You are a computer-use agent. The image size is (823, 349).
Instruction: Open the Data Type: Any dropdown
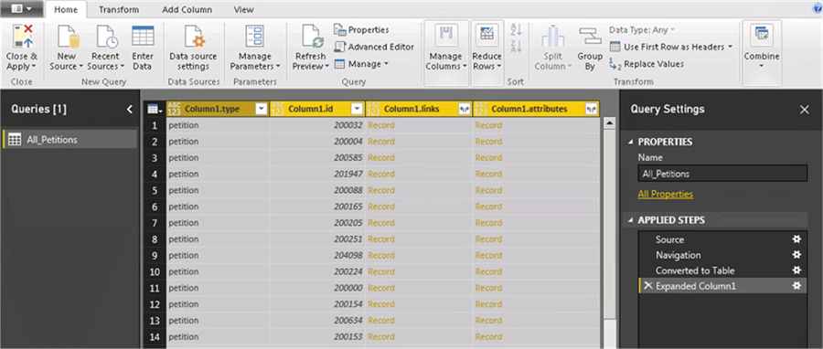[642, 30]
